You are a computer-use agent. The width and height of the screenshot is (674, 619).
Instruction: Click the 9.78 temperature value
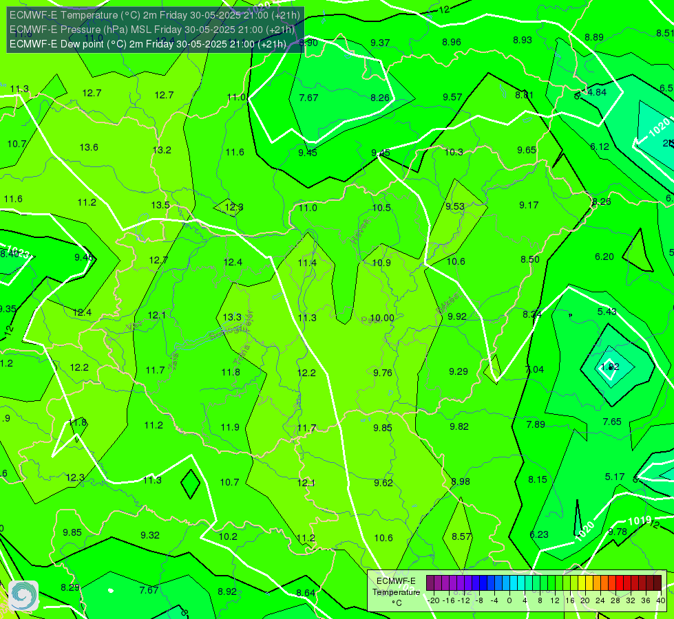tap(618, 532)
